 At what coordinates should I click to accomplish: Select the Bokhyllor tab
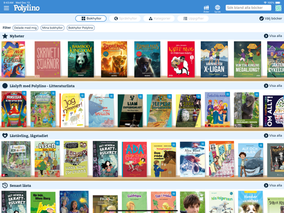[91, 19]
